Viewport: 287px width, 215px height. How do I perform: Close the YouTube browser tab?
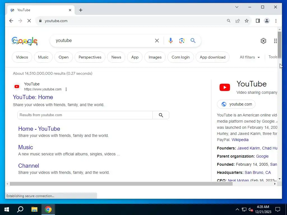(x=70, y=10)
